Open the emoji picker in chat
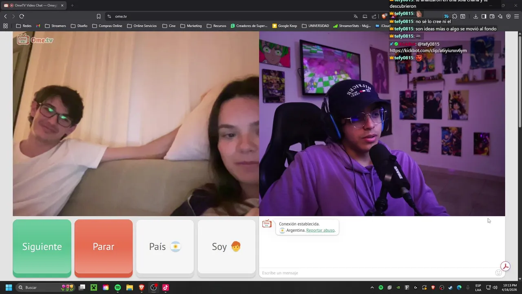 tap(498, 273)
